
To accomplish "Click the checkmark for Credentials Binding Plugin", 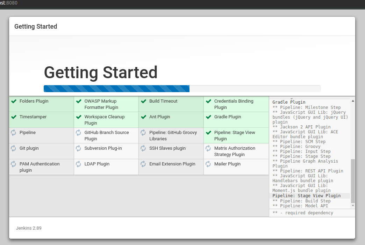I will pyautogui.click(x=209, y=101).
